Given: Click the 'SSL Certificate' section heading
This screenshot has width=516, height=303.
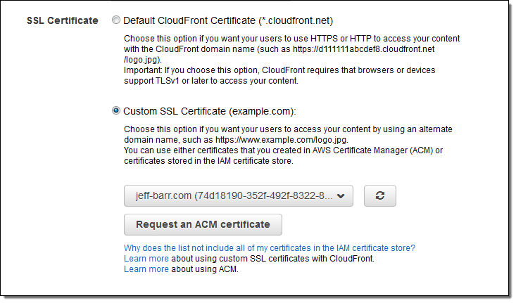Looking at the screenshot, I should [x=63, y=20].
